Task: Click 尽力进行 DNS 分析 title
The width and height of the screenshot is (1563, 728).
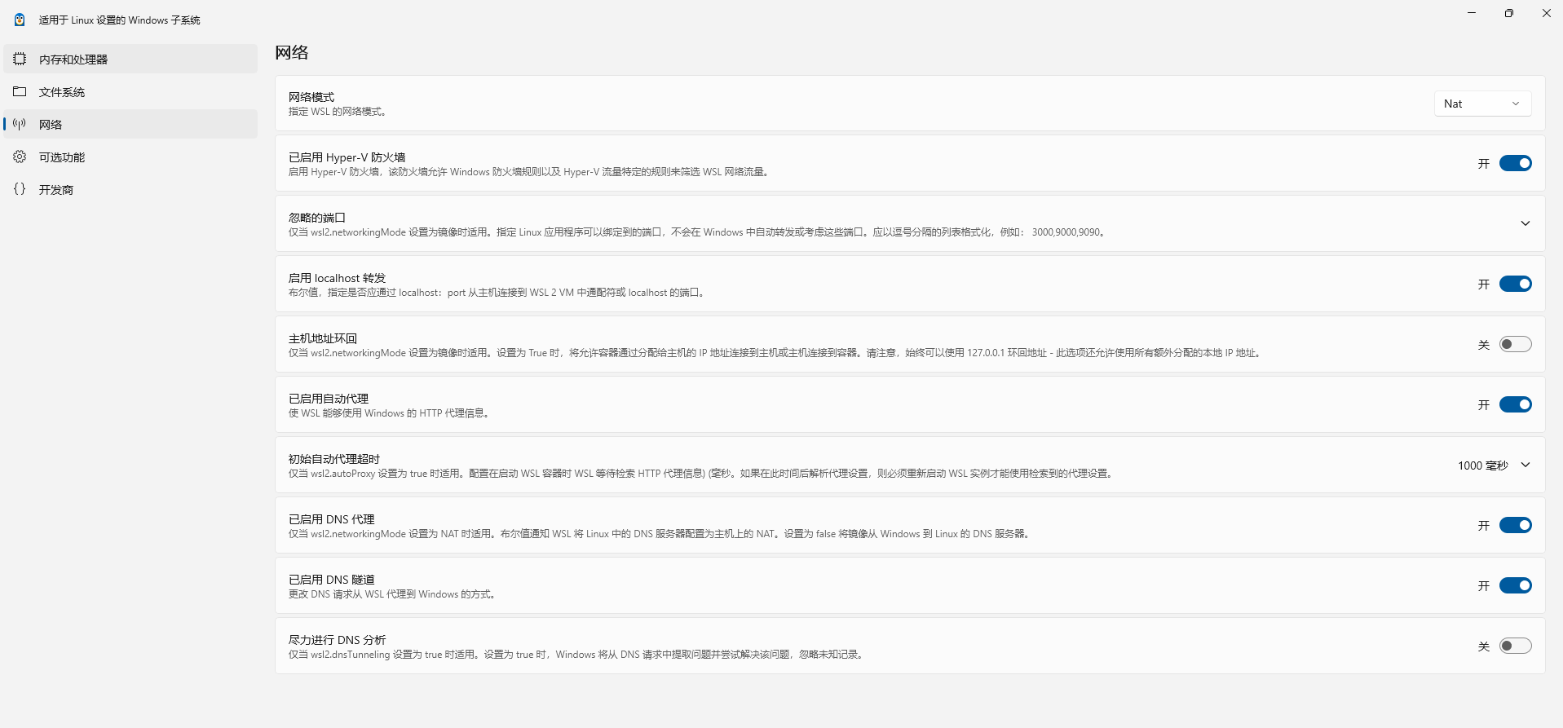Action: (337, 640)
